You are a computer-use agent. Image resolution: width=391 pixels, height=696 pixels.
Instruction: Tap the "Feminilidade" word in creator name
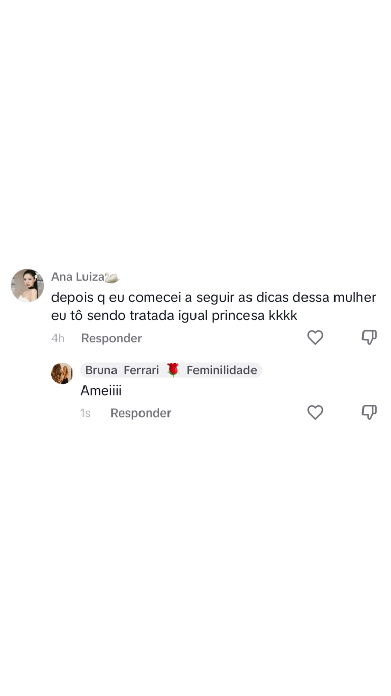[x=222, y=370]
